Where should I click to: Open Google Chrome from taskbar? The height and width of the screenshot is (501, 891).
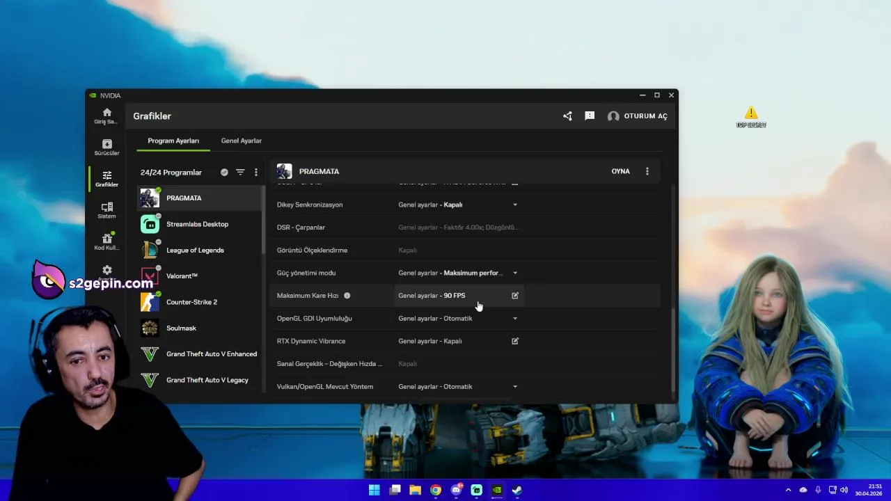click(435, 490)
